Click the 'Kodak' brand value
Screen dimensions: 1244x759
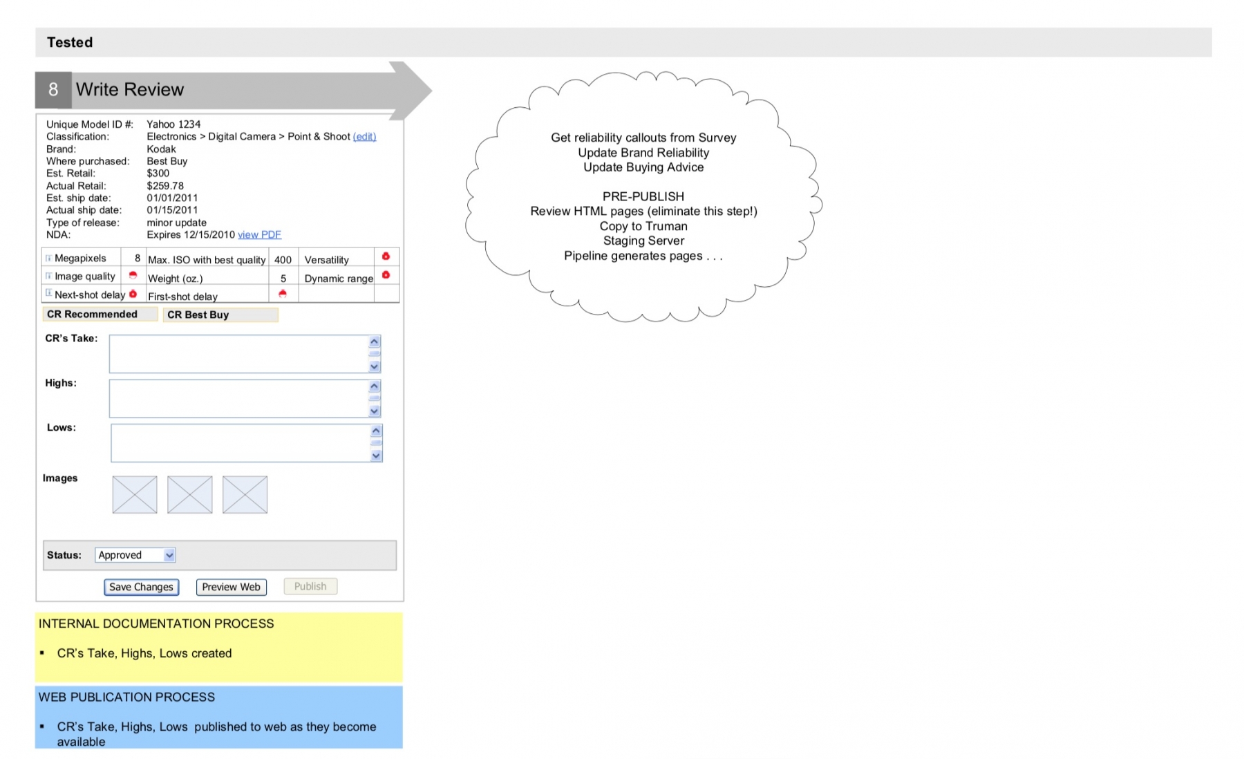tap(161, 149)
